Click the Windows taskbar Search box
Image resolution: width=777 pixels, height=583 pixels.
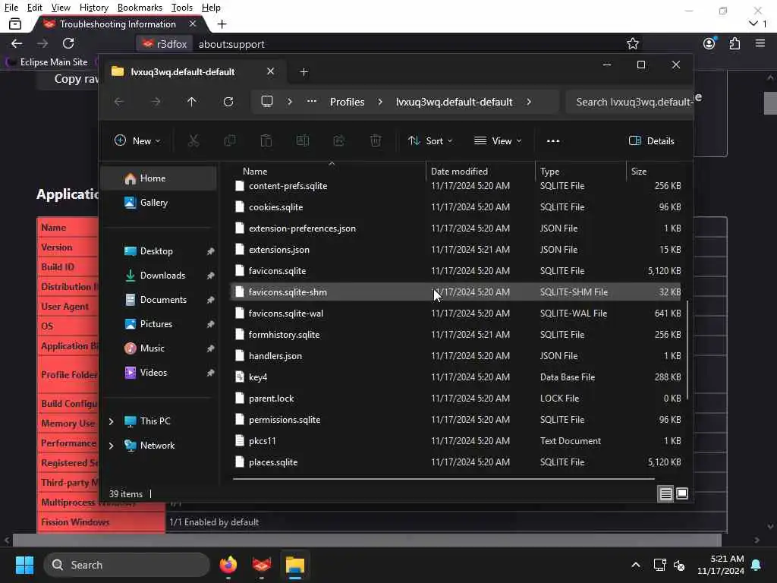tap(127, 565)
